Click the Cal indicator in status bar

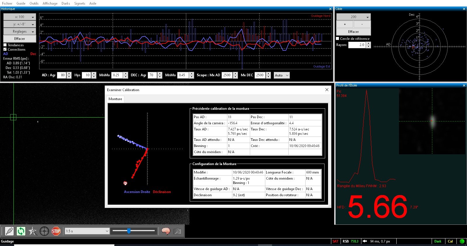click(x=450, y=241)
